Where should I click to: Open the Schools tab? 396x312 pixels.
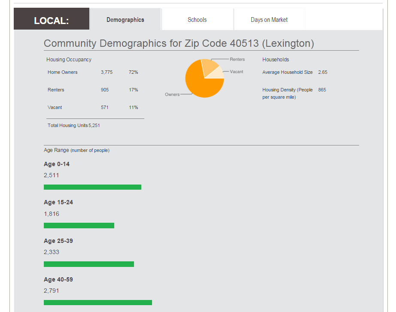pyautogui.click(x=197, y=19)
